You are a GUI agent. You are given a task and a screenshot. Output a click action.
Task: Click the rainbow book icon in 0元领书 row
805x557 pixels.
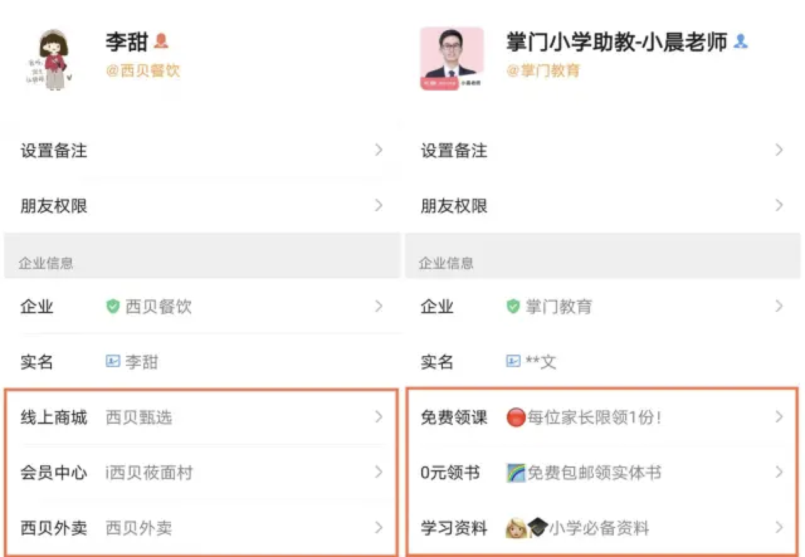point(517,472)
